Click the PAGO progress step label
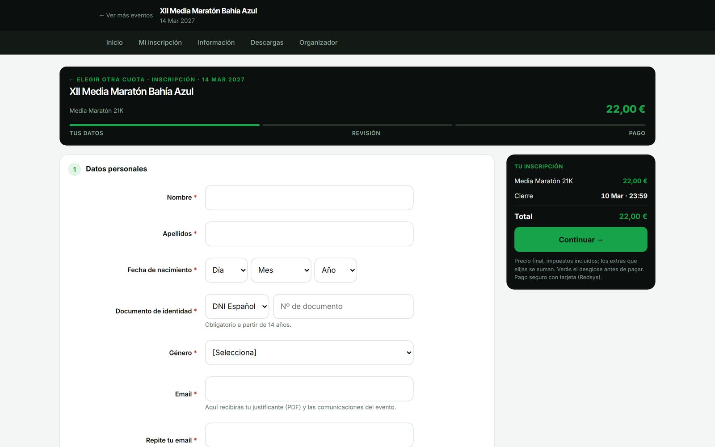715x447 pixels. tap(637, 133)
